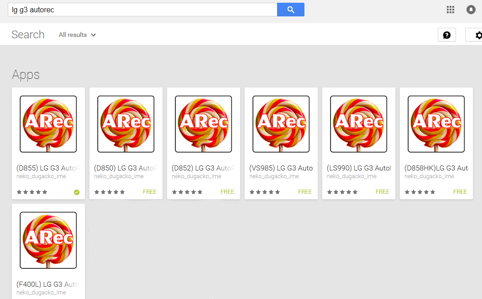This screenshot has height=299, width=482.
Task: Click FREE on the D850 card
Action: coord(150,192)
